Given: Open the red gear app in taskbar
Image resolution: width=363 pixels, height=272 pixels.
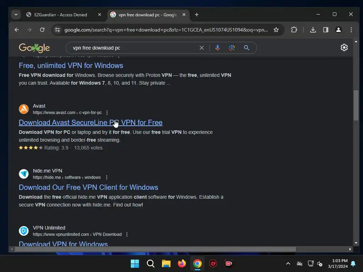Looking at the screenshot, I should click(213, 263).
